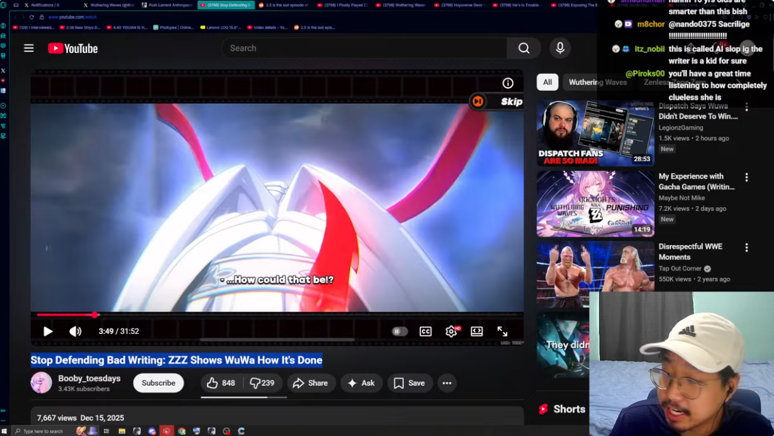Toggle the autoplay switch in player

point(399,331)
